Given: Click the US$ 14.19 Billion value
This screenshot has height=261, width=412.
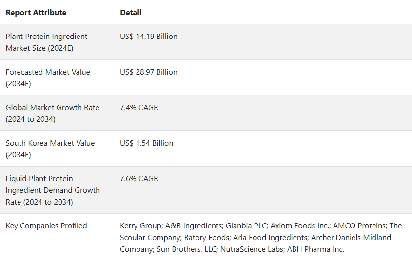Looking at the screenshot, I should click(149, 37).
